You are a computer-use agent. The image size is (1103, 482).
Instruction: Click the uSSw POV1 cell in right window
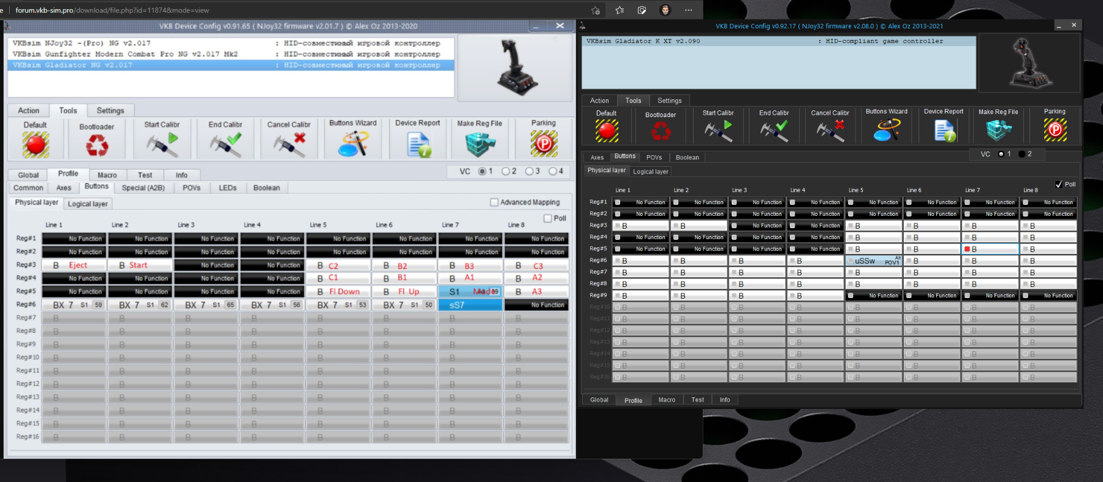pos(874,261)
